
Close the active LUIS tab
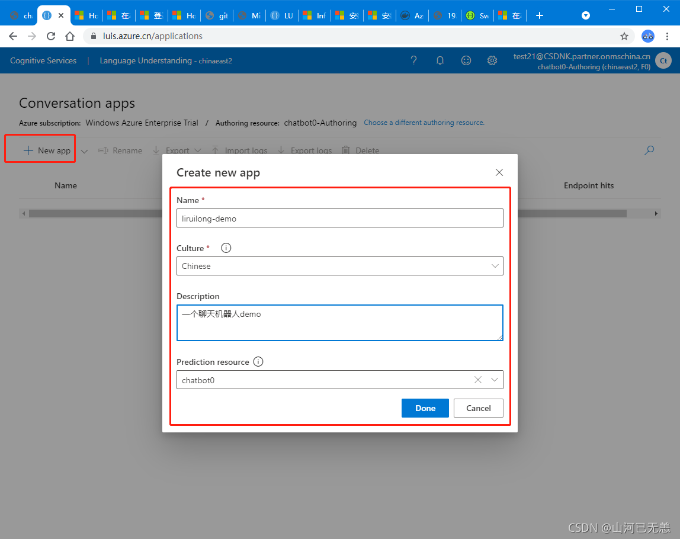[x=61, y=15]
